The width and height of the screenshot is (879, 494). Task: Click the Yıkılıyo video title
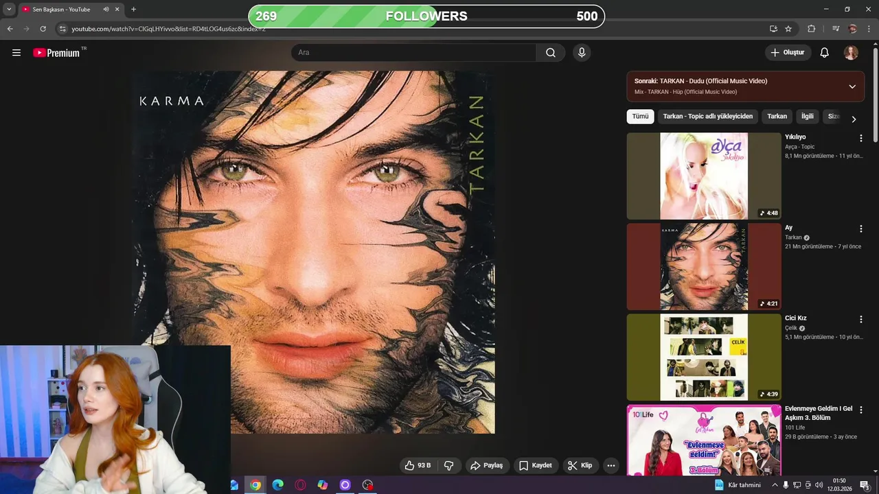click(795, 137)
